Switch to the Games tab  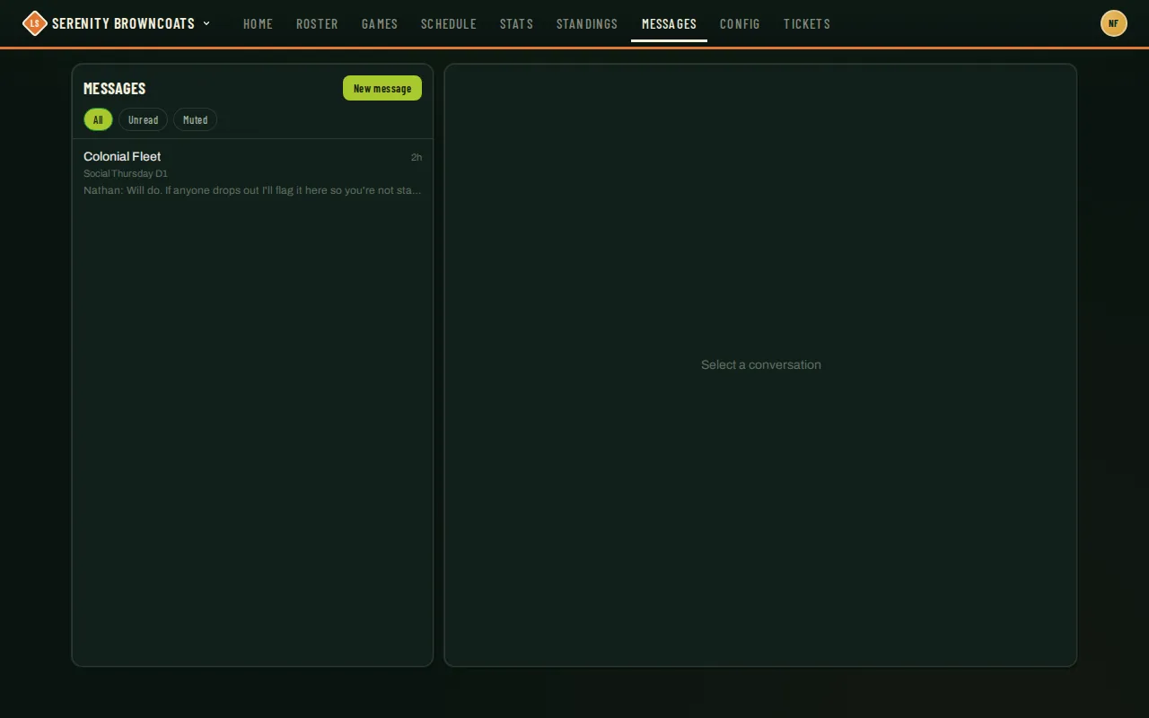coord(380,23)
